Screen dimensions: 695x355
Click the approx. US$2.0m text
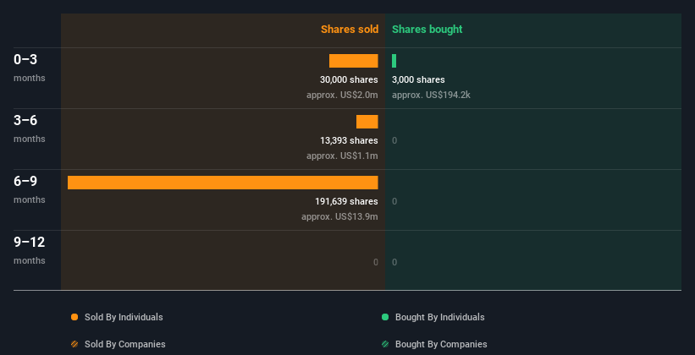[x=342, y=96]
